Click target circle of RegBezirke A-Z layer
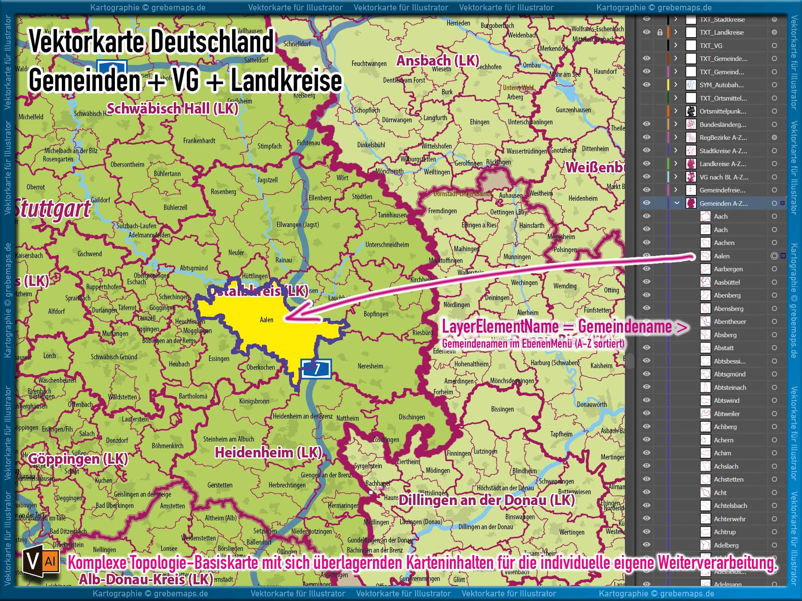802x601 pixels. (x=774, y=137)
